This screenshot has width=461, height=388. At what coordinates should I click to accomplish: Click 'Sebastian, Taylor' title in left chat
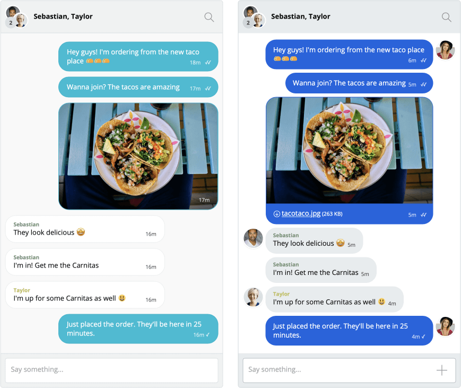pyautogui.click(x=63, y=16)
